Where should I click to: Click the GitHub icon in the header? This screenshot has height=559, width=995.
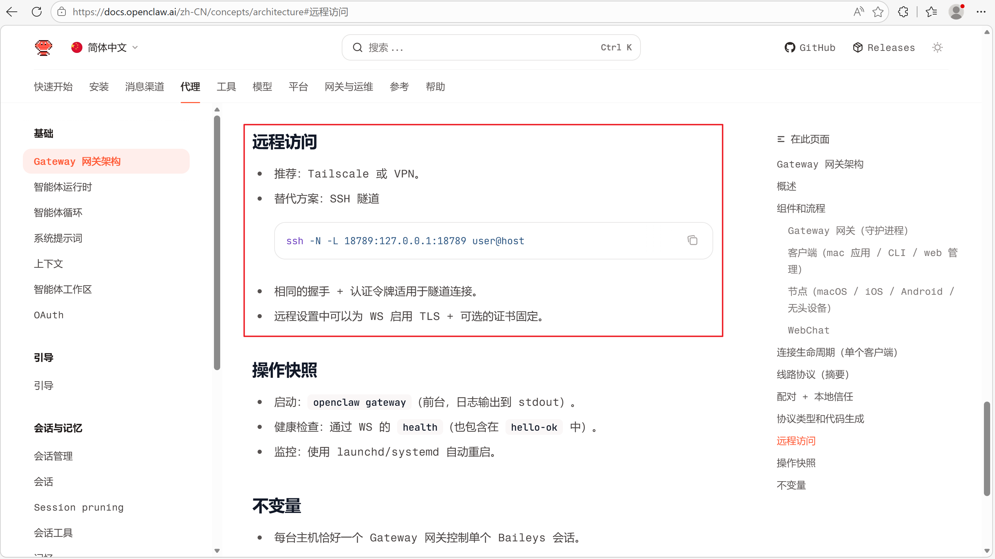tap(790, 47)
